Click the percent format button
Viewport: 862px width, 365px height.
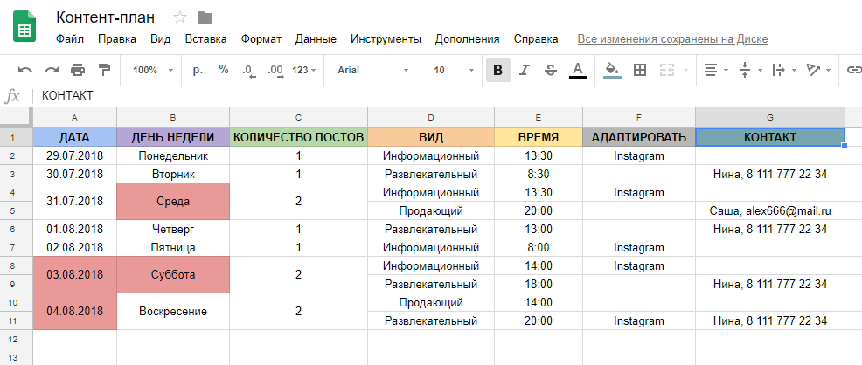coord(224,70)
